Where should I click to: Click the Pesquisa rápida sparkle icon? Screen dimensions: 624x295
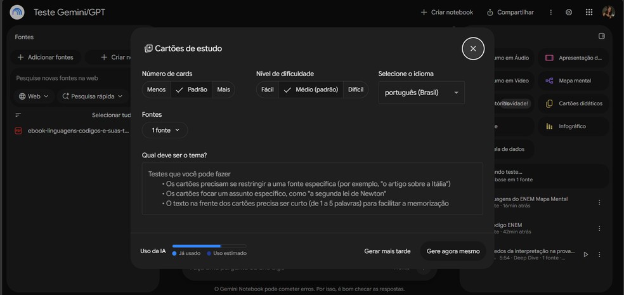(x=66, y=96)
